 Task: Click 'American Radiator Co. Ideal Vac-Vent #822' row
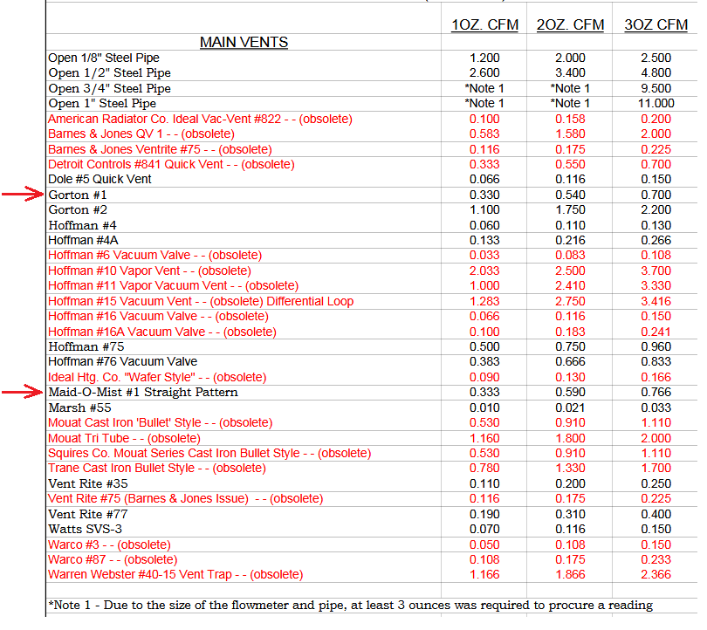[x=200, y=119]
